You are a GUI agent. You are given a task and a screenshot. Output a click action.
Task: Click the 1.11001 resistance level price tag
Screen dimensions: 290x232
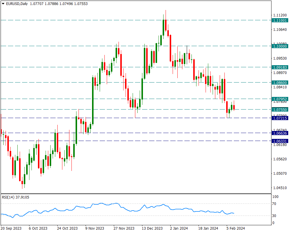280,21
